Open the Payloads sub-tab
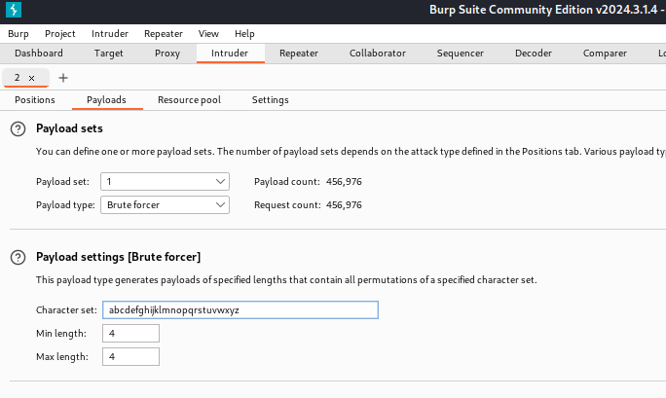Image resolution: width=666 pixels, height=398 pixels. [106, 100]
